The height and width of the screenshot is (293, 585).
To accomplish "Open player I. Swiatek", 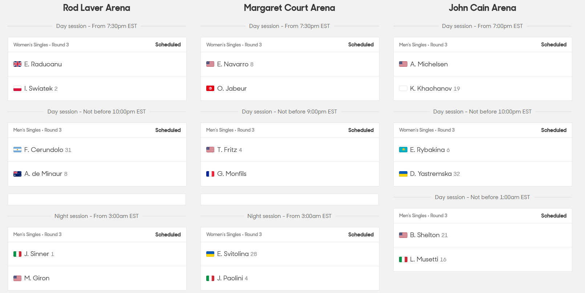I will click(x=38, y=88).
